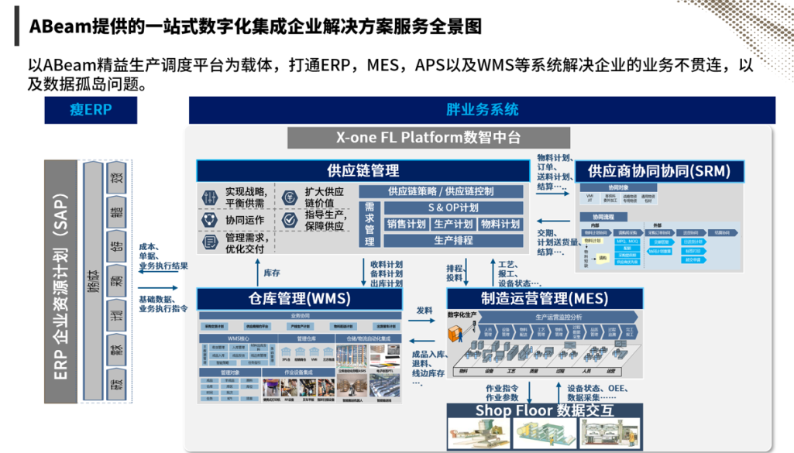
Task: Open the third Shop Floor production line image
Action: pyautogui.click(x=610, y=434)
